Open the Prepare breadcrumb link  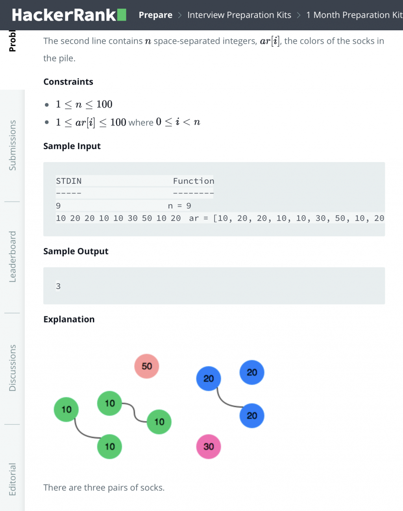click(155, 15)
